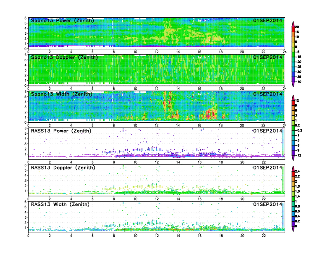Click the RASS13 Width (Zenith) panel title

click(60, 204)
